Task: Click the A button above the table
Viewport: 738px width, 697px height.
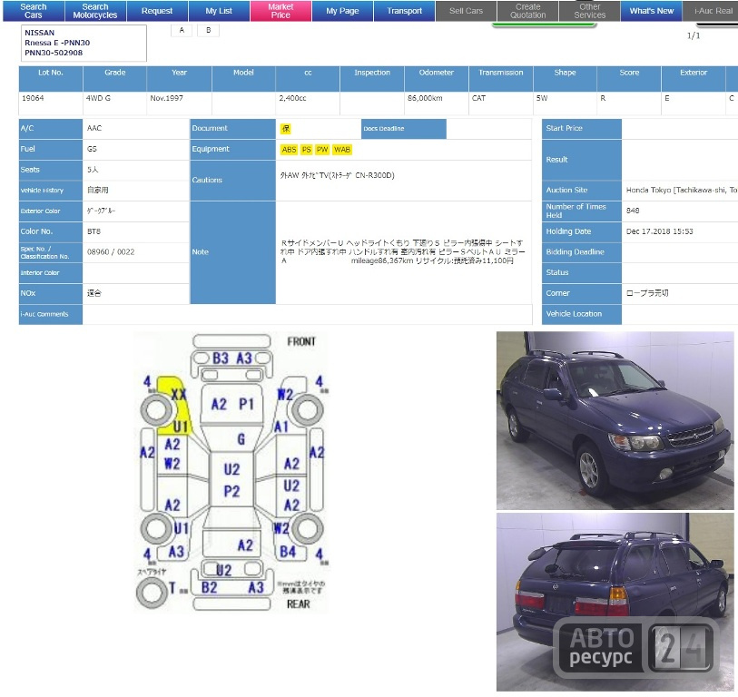Action: [x=182, y=30]
